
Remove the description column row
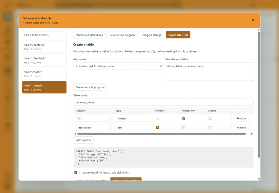[241, 128]
